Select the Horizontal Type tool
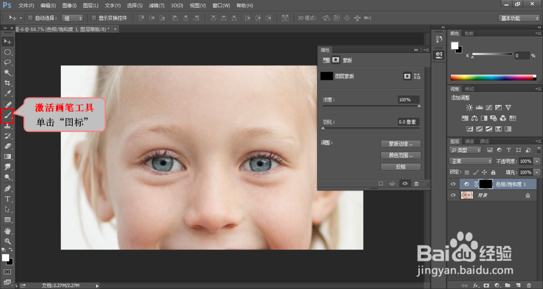 (7, 199)
